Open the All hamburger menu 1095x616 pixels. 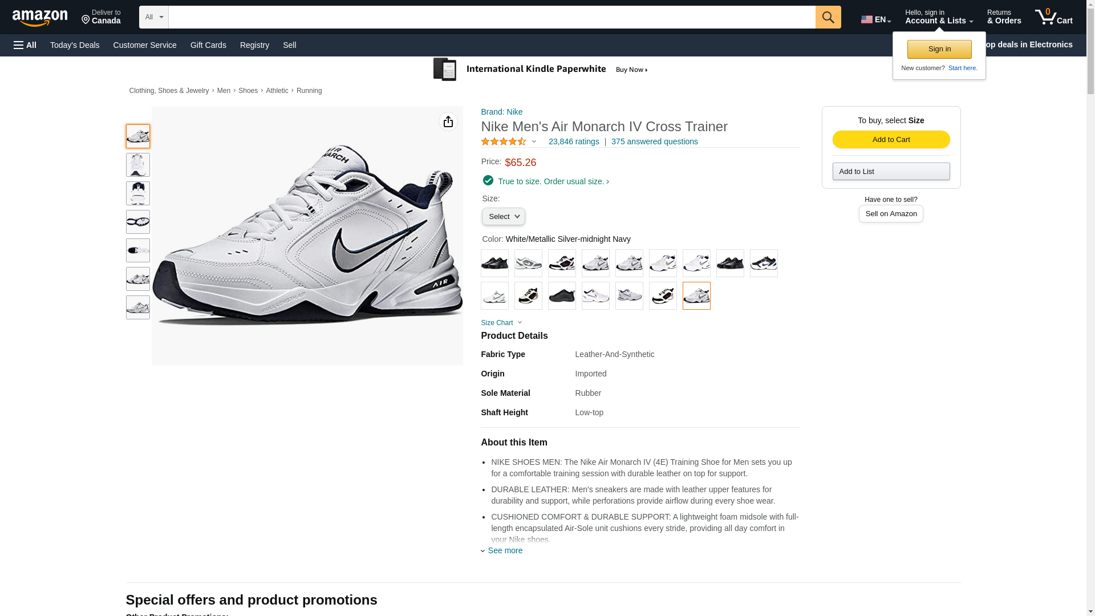pos(25,45)
